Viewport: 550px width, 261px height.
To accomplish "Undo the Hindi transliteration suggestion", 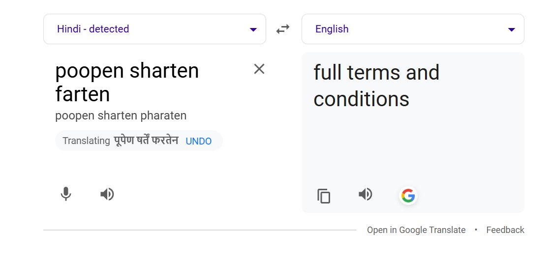I will 199,141.
